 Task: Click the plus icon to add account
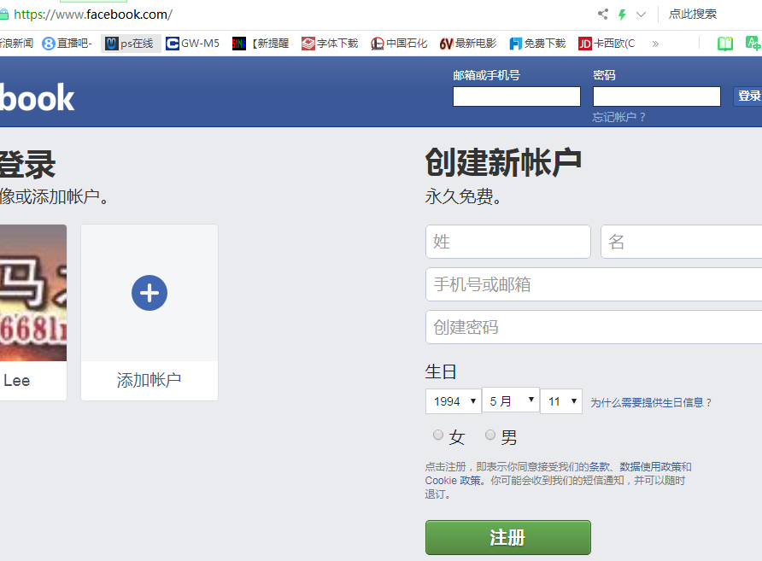pyautogui.click(x=149, y=293)
